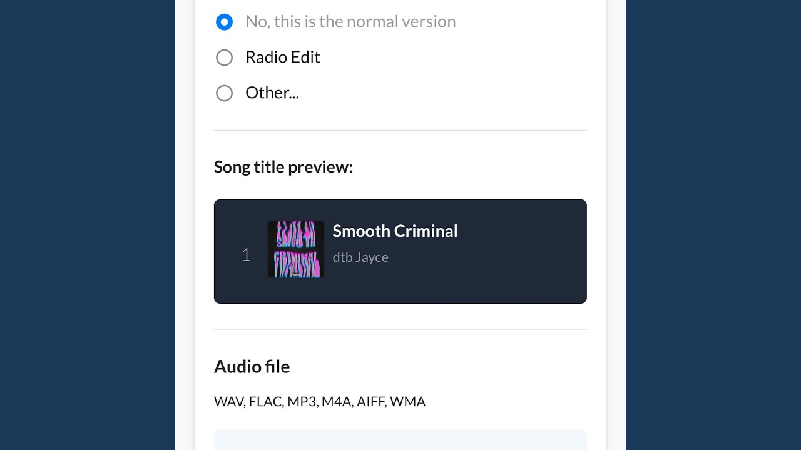Click the divider above Song title preview
Viewport: 801px width, 450px height.
[x=400, y=131]
